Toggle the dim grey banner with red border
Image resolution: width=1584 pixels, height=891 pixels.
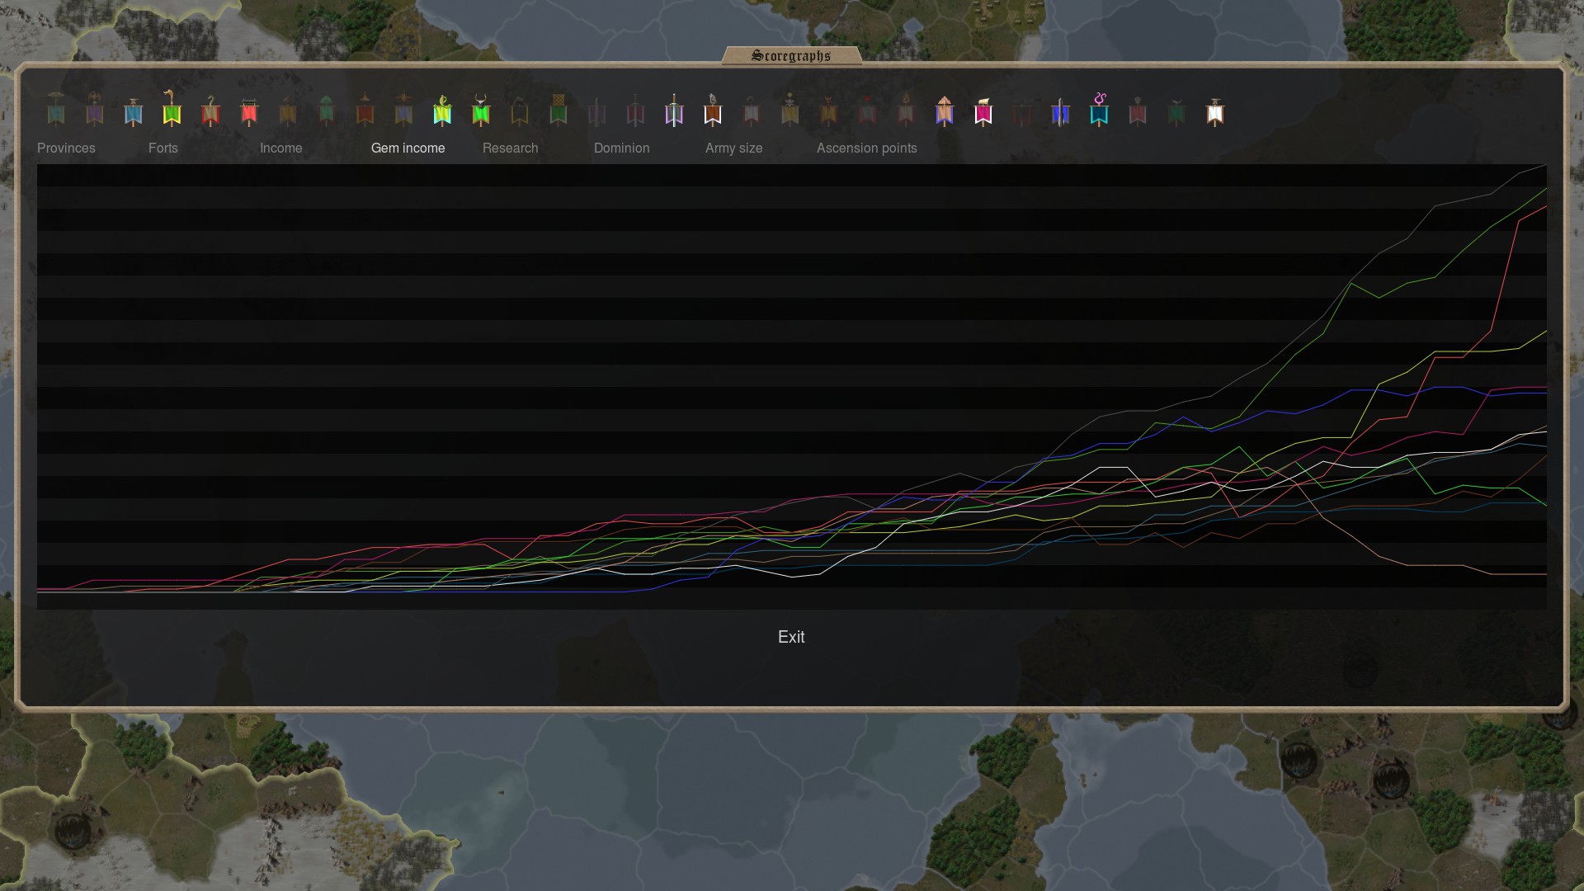pyautogui.click(x=752, y=111)
